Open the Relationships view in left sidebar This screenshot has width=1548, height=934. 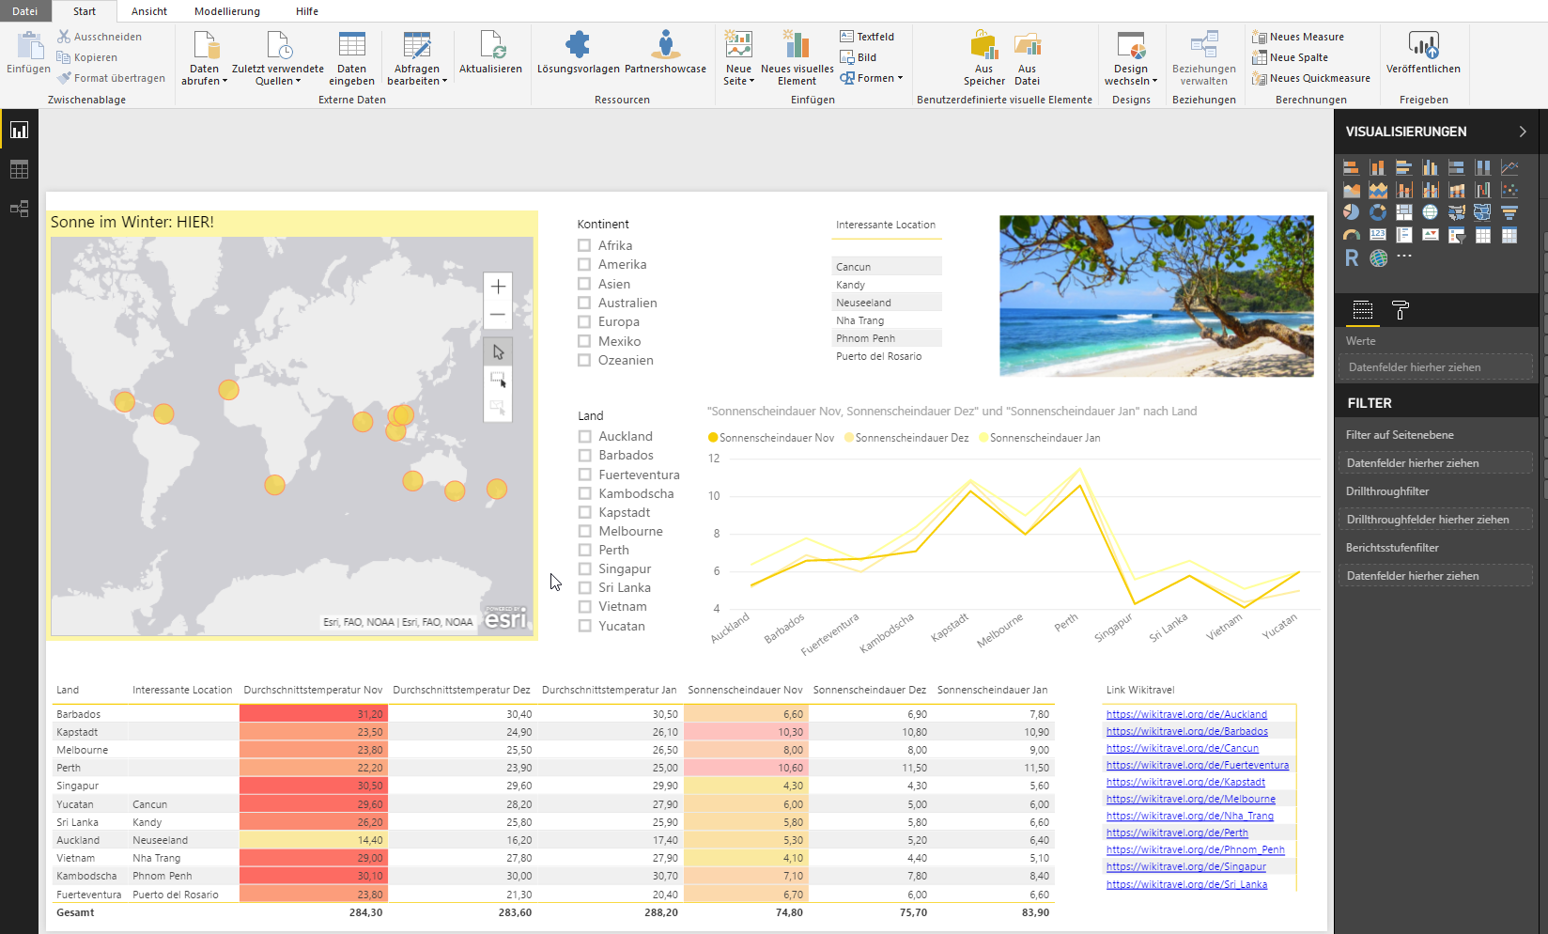point(19,209)
